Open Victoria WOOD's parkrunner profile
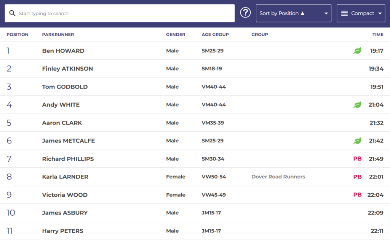Viewport: 390px width, 240px height. [x=65, y=195]
